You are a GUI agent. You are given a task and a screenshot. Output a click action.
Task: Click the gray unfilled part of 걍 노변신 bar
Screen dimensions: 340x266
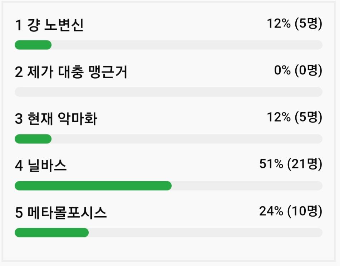(x=187, y=45)
